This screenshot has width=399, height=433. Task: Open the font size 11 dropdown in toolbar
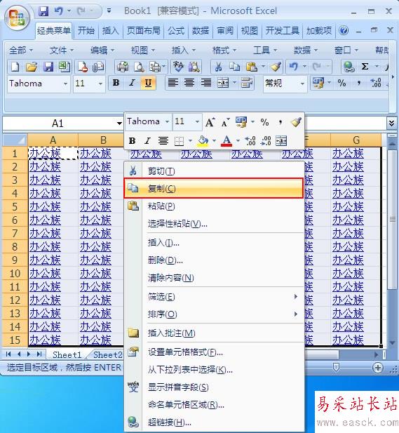coord(100,84)
